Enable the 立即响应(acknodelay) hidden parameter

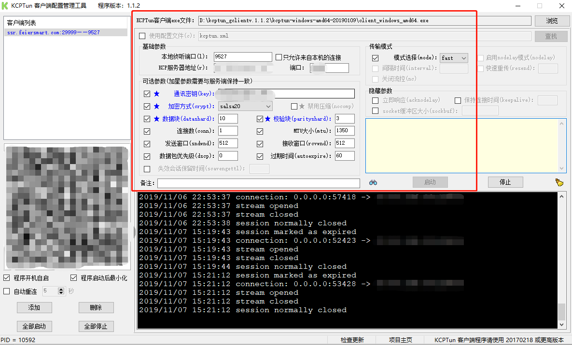click(375, 100)
